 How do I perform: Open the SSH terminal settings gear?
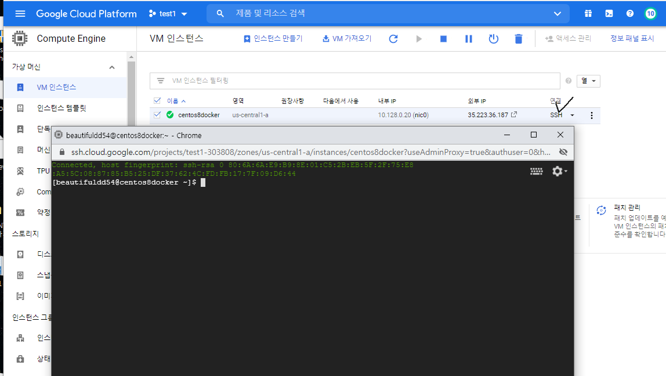pos(559,171)
